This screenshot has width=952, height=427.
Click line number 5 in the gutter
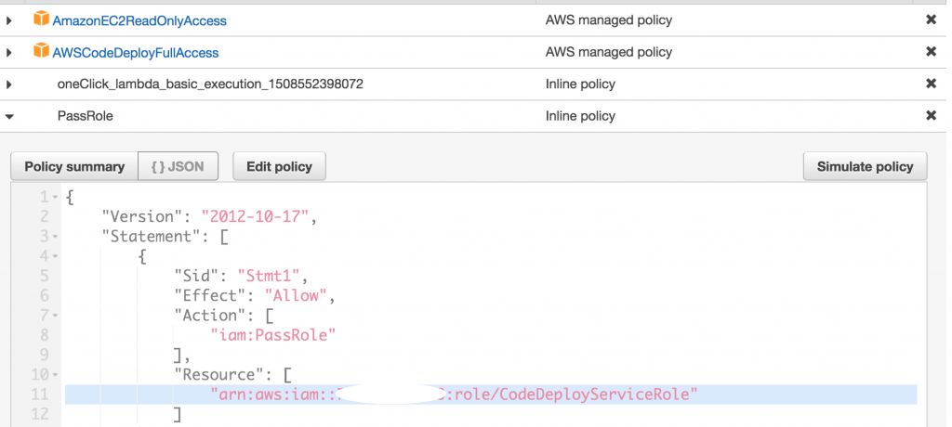44,276
